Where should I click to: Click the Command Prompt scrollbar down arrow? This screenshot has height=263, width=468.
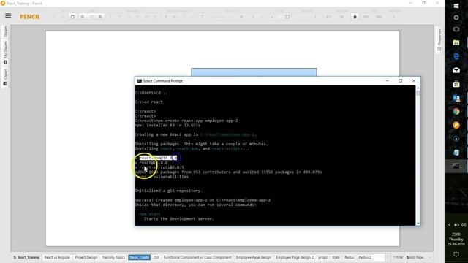coord(418,223)
